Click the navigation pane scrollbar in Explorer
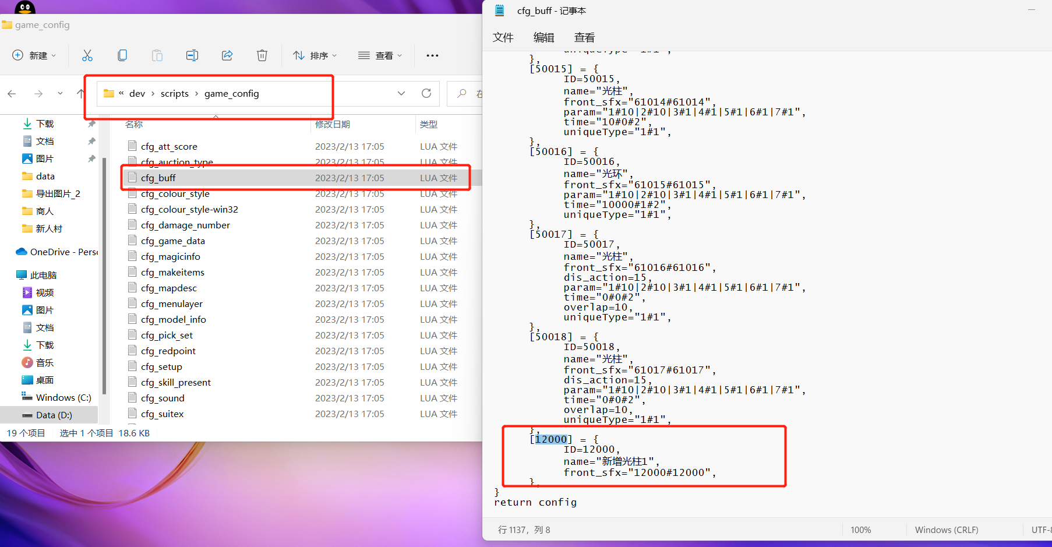The width and height of the screenshot is (1052, 547). (104, 277)
